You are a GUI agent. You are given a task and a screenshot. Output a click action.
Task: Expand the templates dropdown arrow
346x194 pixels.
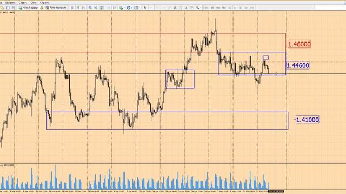[139, 8]
